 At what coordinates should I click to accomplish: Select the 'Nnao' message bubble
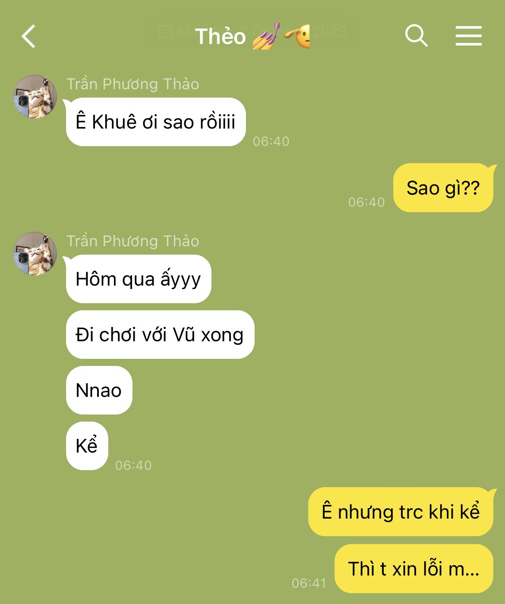(99, 390)
